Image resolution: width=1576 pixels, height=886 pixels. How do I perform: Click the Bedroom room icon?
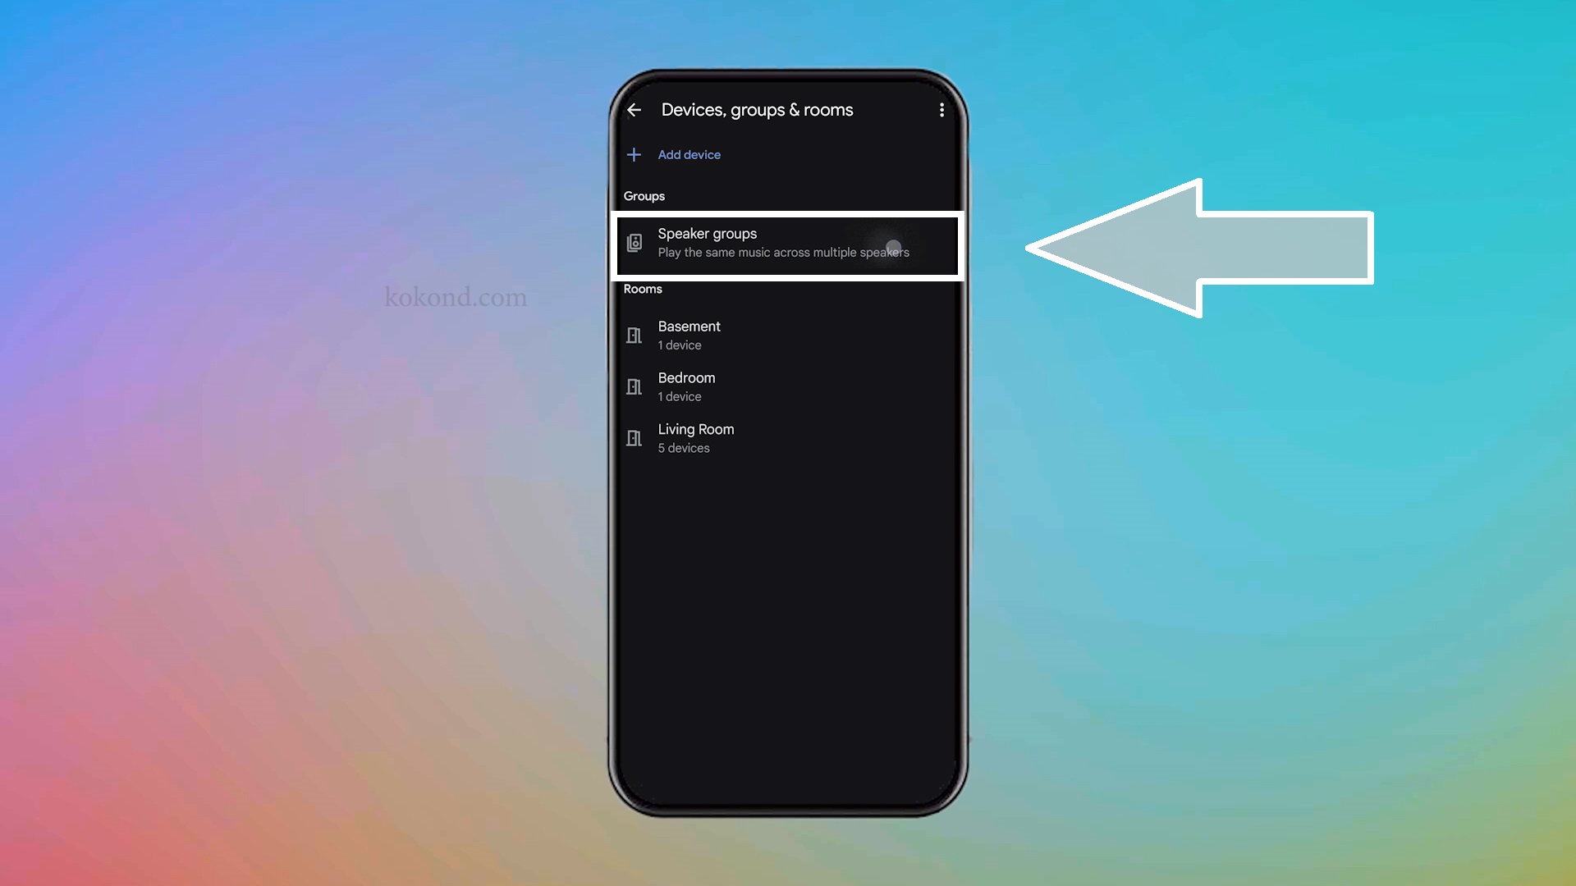point(633,386)
